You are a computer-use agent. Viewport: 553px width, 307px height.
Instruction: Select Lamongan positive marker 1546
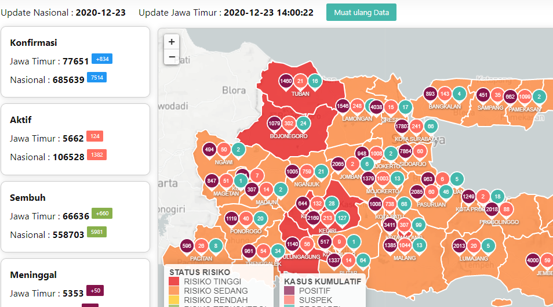click(343, 106)
